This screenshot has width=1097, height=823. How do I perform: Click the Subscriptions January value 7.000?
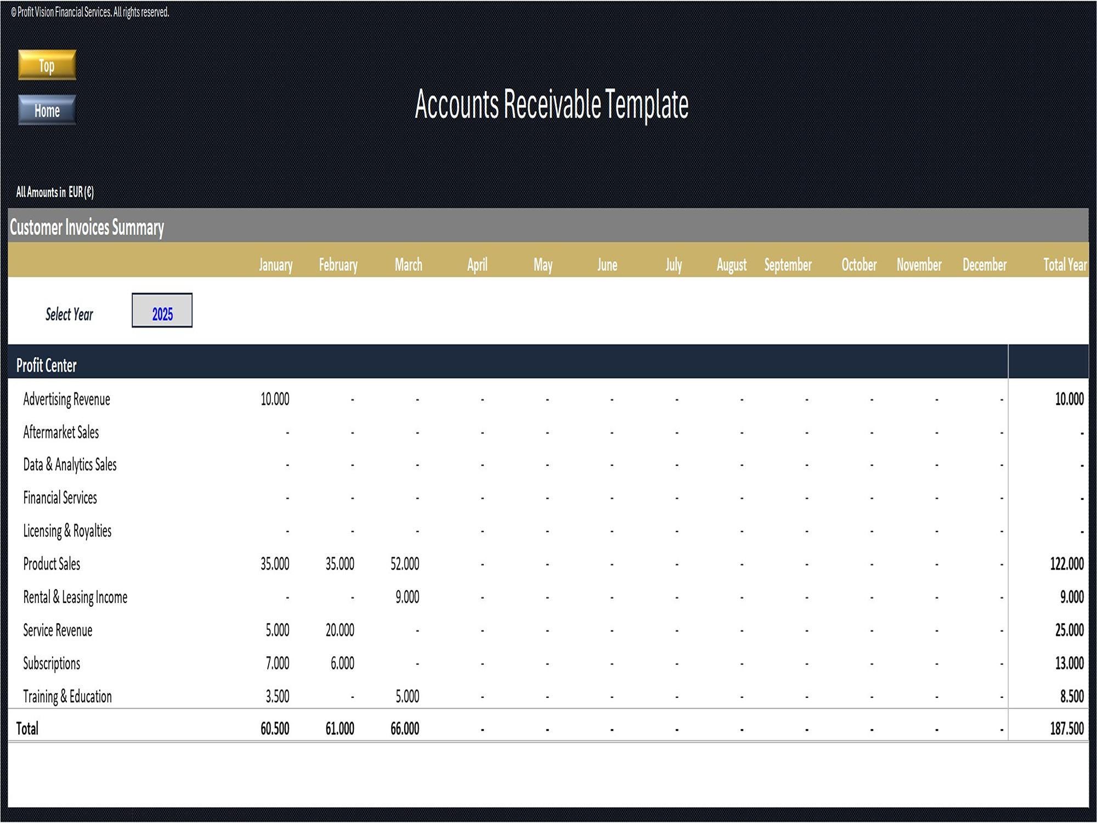tap(274, 663)
